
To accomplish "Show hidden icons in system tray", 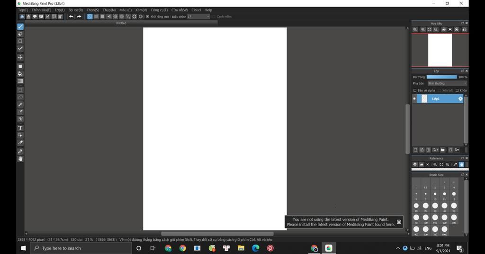I will [398, 248].
